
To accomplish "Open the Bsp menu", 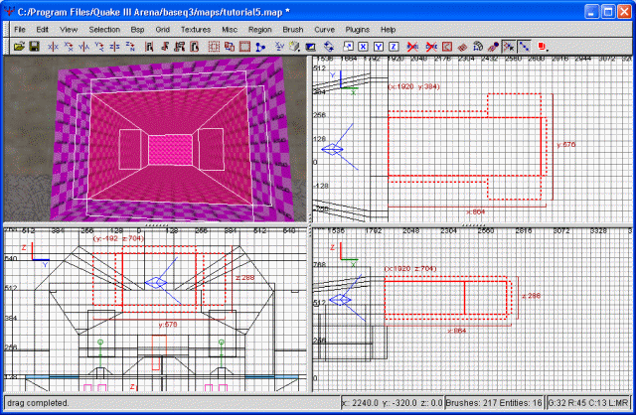I will [x=137, y=30].
